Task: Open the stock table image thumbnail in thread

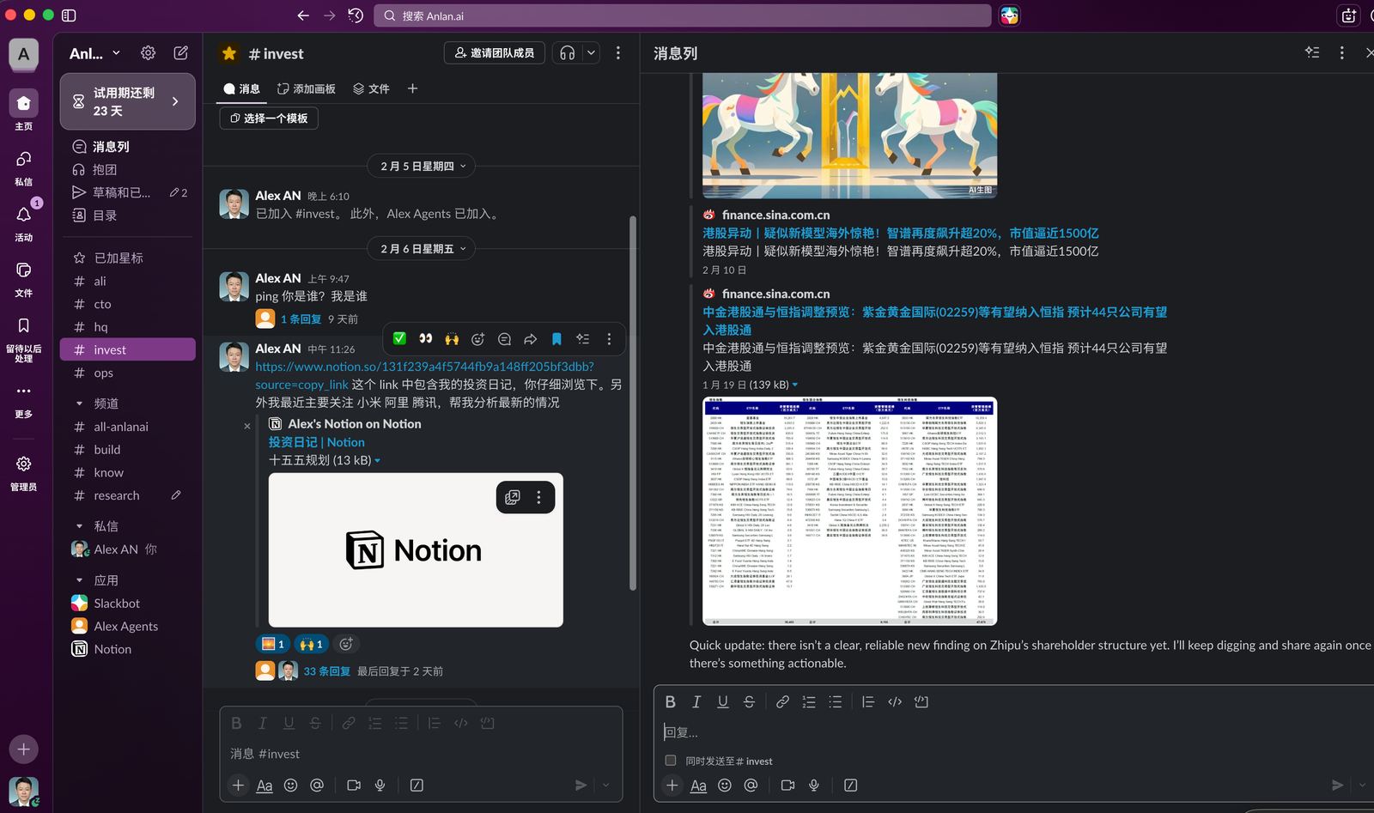Action: point(849,511)
